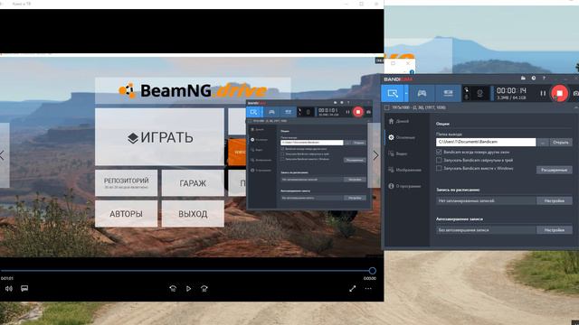Open the volume control in video player
Image resolution: width=579 pixels, height=325 pixels.
click(9, 289)
